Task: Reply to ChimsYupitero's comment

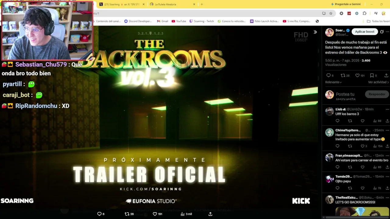Action: click(x=337, y=146)
